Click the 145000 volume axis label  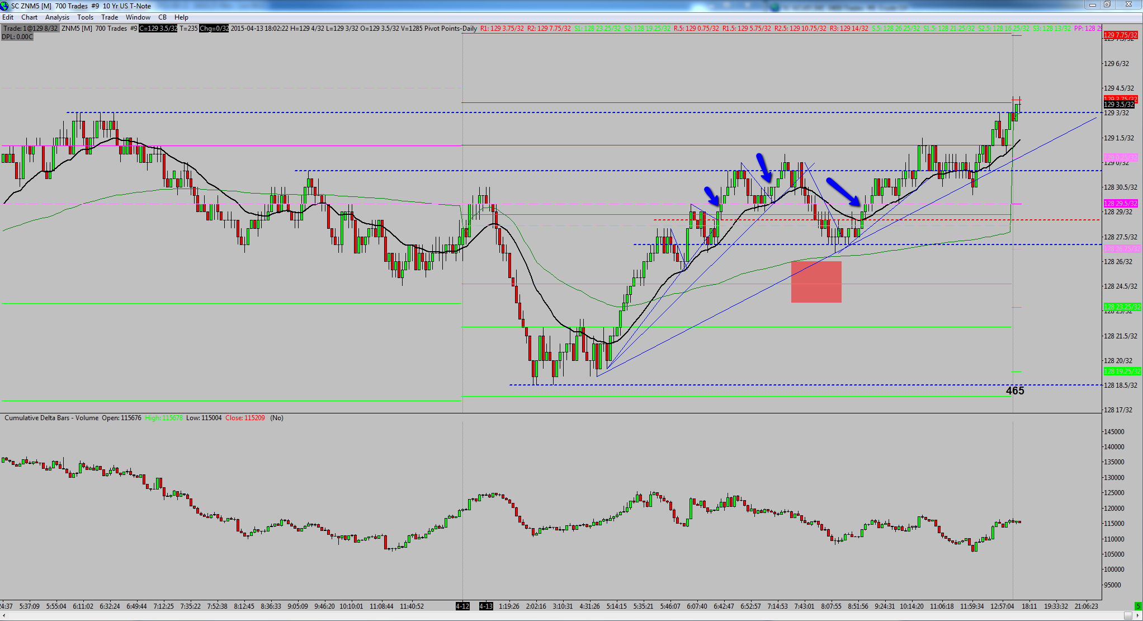point(1114,432)
